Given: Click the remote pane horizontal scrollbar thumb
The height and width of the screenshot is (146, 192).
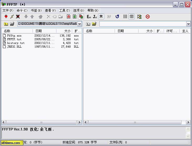Looking at the screenshot, I should pos(135,122).
